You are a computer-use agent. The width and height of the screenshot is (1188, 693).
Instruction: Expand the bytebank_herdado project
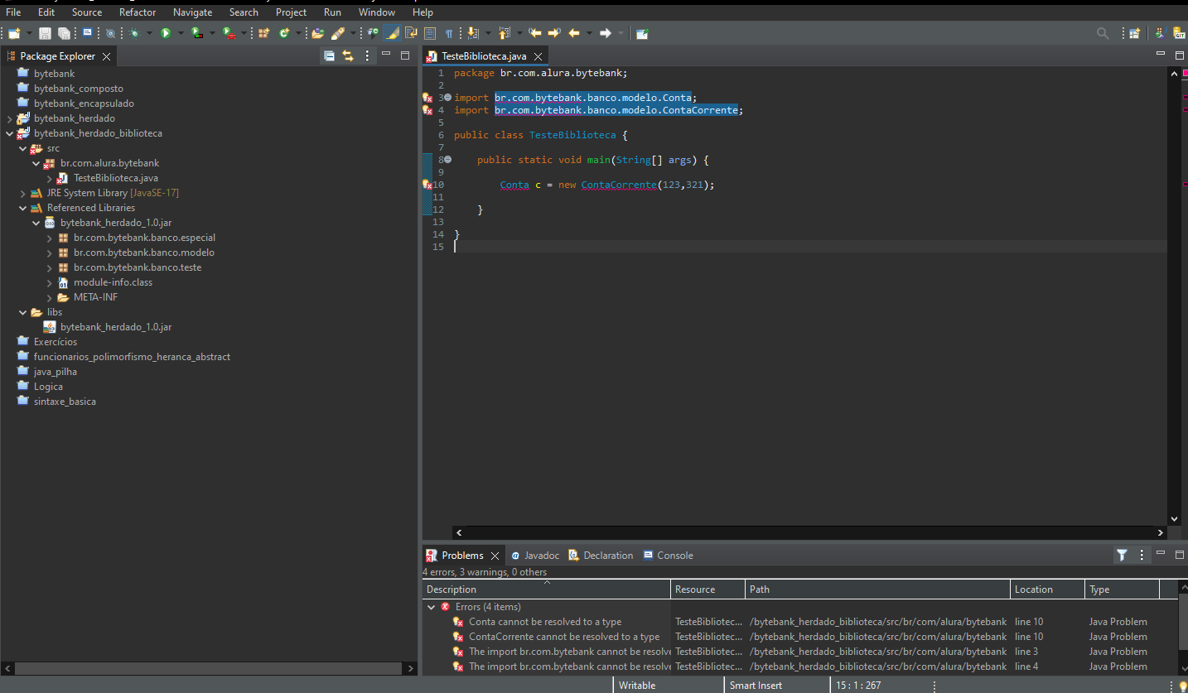(9, 118)
